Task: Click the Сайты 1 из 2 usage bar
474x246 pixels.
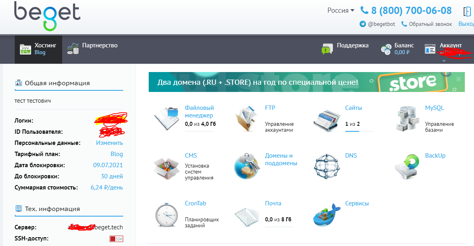Action: point(359,131)
